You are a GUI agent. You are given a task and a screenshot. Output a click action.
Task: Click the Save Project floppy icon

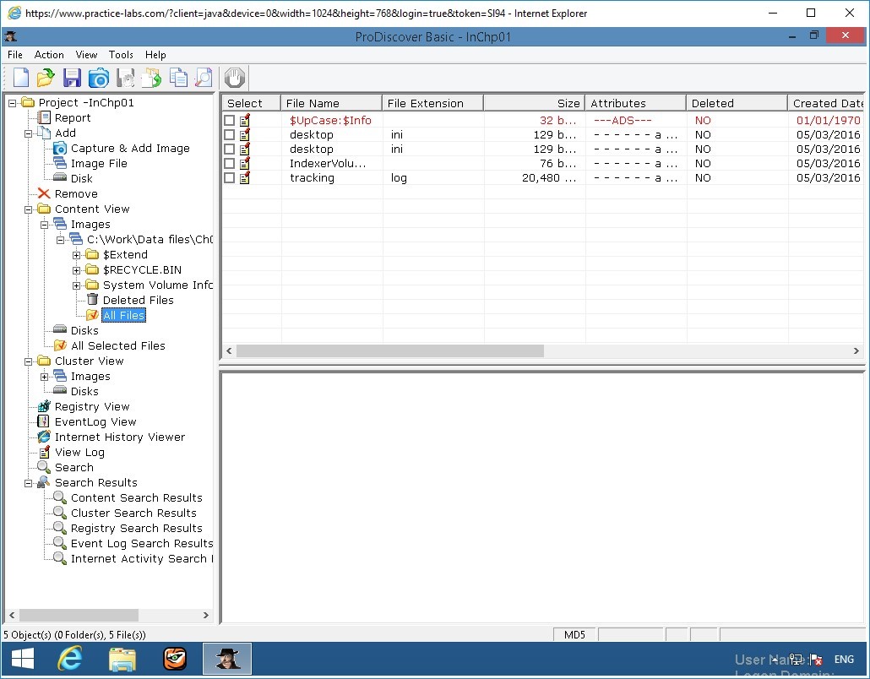coord(72,78)
